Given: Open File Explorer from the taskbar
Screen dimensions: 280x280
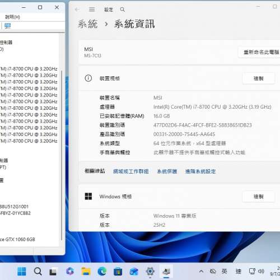Looking at the screenshot, I should coord(86,272).
